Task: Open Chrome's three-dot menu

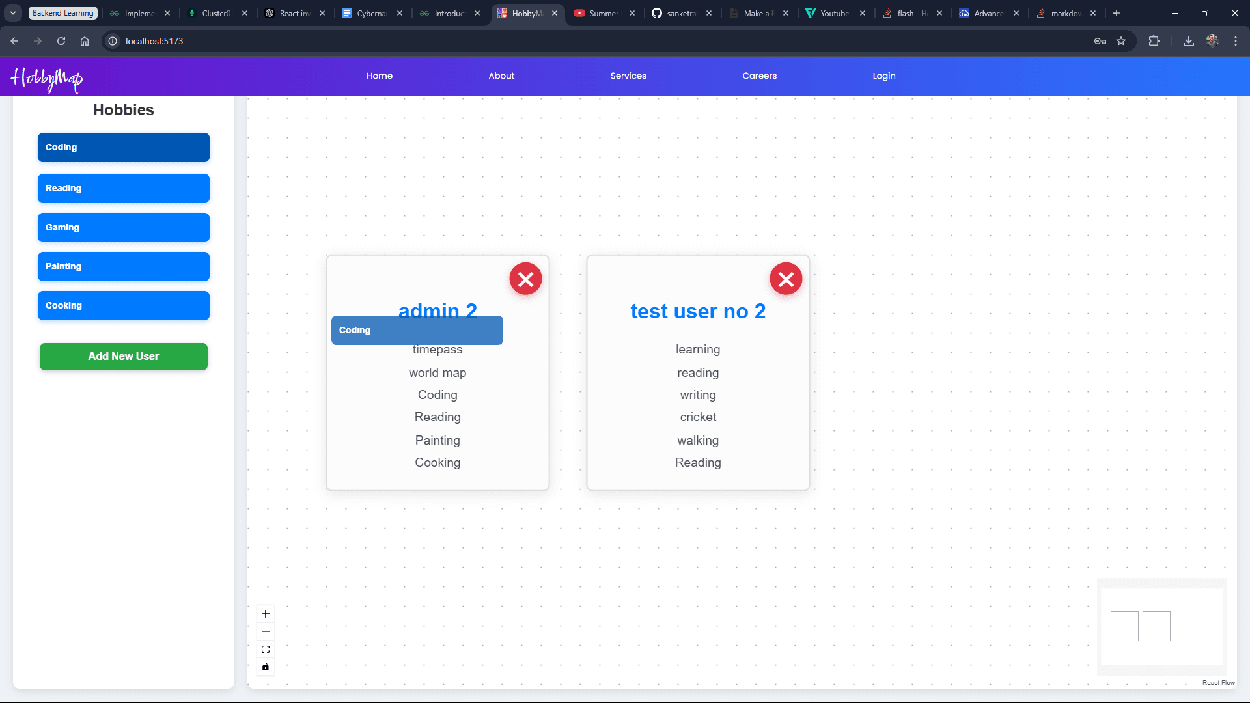Action: (x=1236, y=41)
